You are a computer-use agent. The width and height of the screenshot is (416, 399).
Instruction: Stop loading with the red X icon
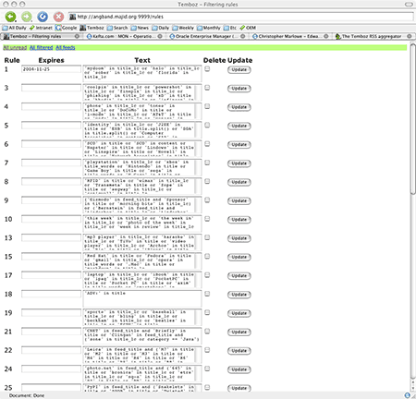click(58, 17)
